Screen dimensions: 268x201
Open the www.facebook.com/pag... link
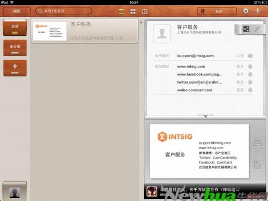tap(200, 75)
